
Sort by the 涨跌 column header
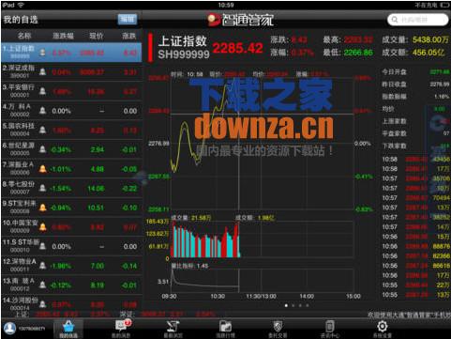[129, 36]
